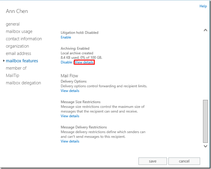View details under Delivery Options
211x169 pixels.
tap(70, 91)
